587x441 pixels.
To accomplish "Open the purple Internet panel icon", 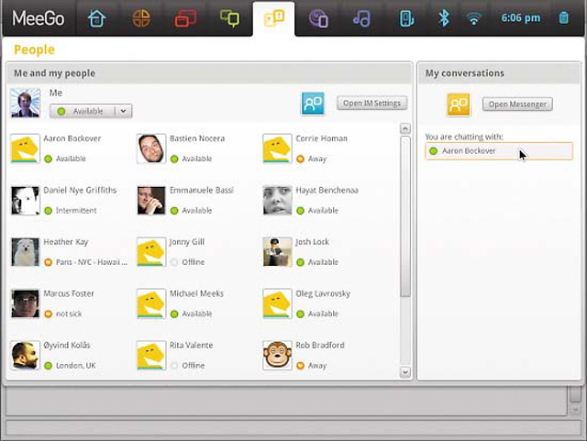I will click(x=318, y=18).
